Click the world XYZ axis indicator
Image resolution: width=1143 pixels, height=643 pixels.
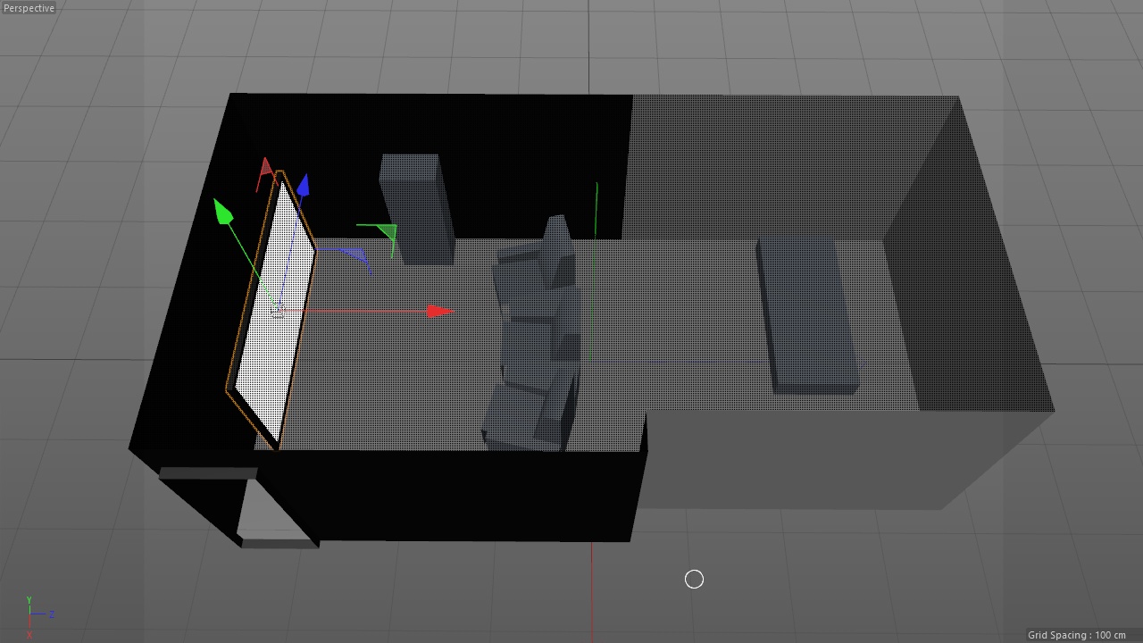point(34,616)
